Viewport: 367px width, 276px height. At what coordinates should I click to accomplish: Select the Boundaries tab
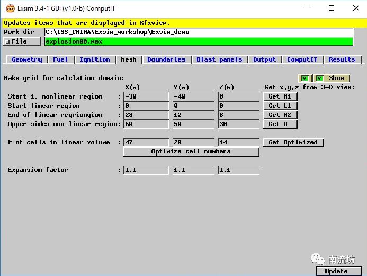click(x=166, y=59)
